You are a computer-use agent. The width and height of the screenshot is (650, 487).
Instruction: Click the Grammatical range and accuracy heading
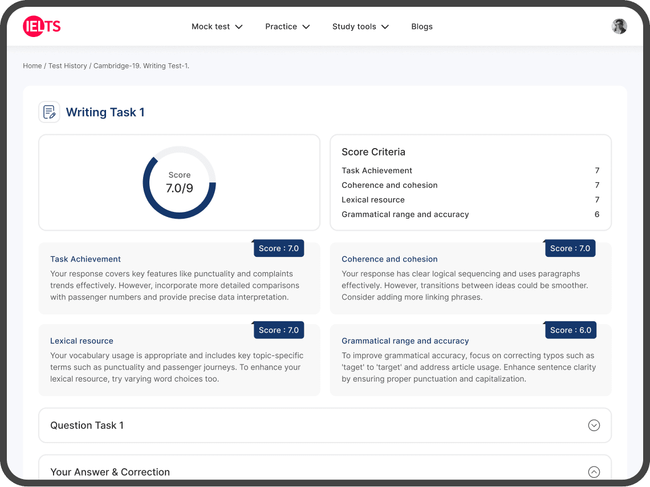click(405, 341)
